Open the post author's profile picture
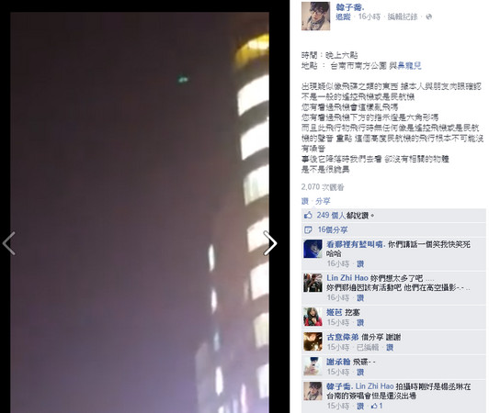 [x=315, y=16]
